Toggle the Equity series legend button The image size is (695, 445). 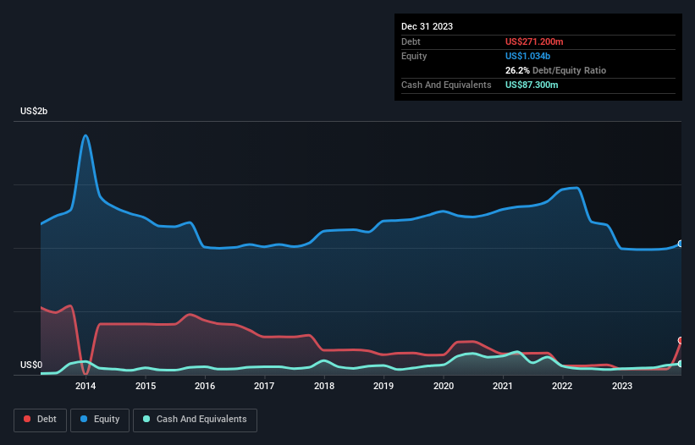100,420
